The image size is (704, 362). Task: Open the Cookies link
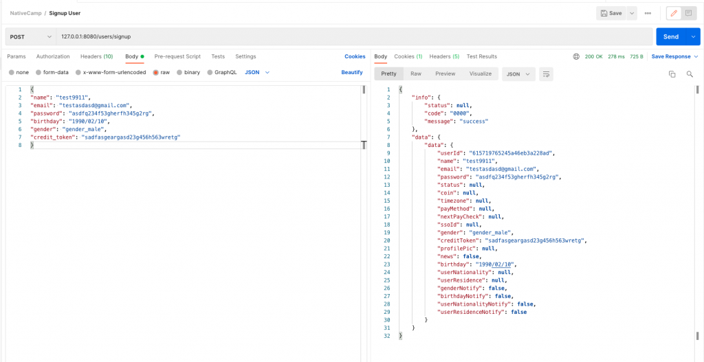point(355,56)
